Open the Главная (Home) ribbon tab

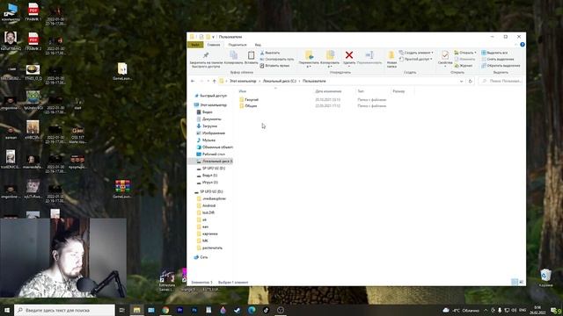pos(214,45)
